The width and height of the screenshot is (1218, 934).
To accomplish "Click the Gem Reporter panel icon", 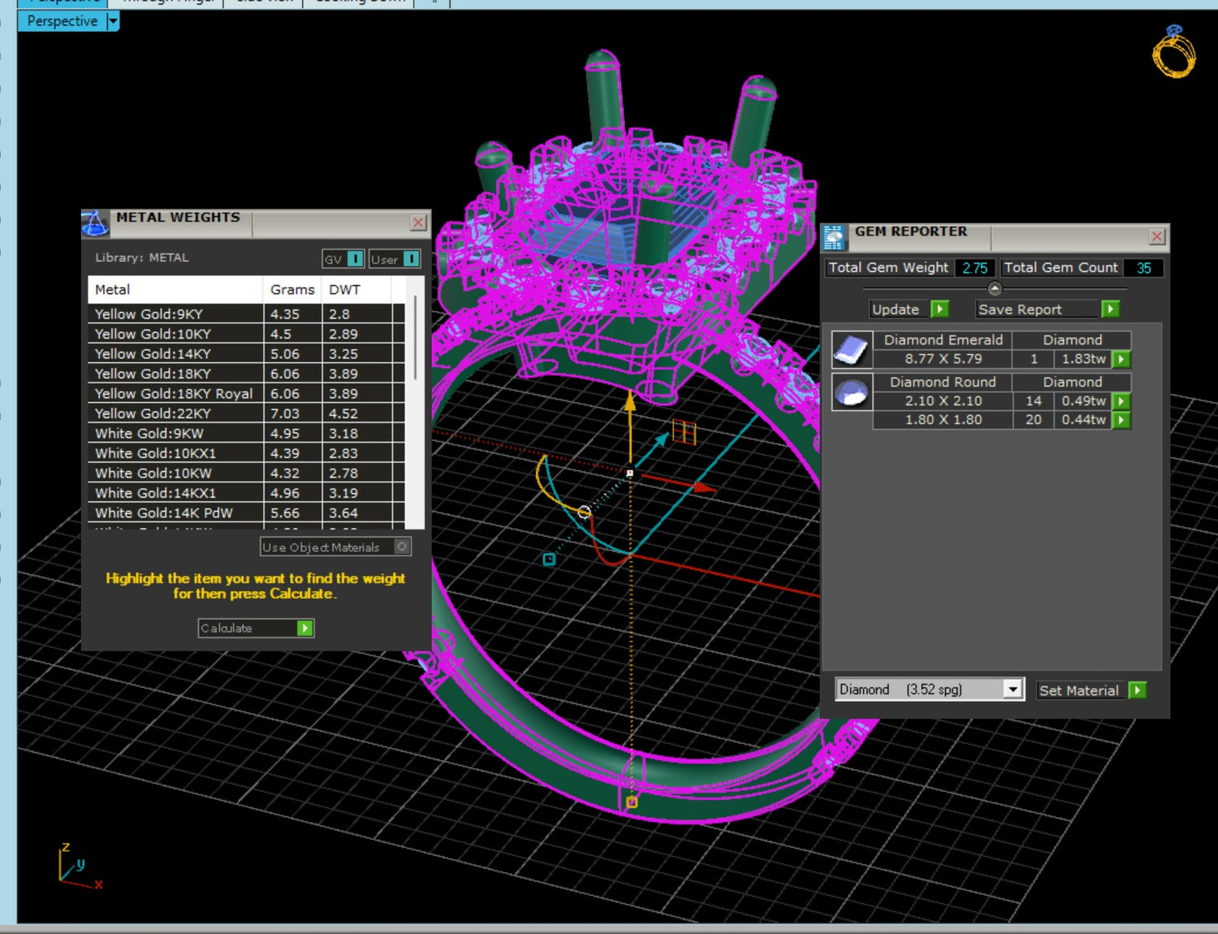I will tap(834, 237).
